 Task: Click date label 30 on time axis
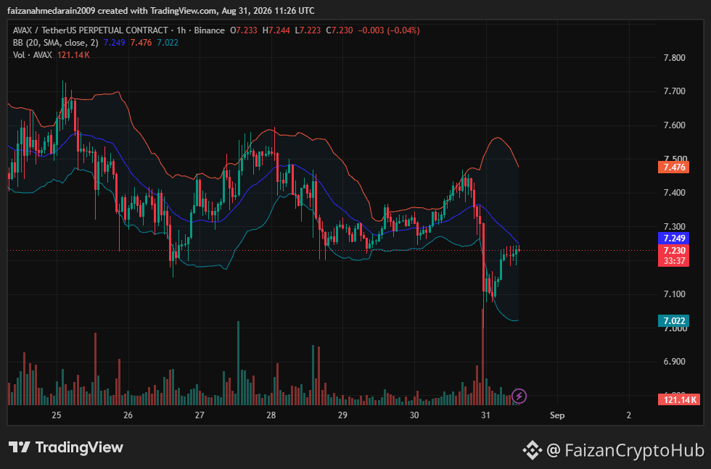click(x=414, y=415)
